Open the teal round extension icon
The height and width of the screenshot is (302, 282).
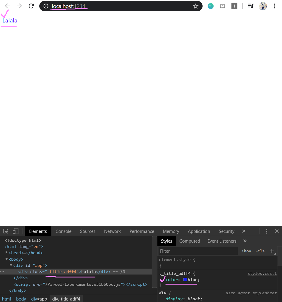pyautogui.click(x=211, y=6)
